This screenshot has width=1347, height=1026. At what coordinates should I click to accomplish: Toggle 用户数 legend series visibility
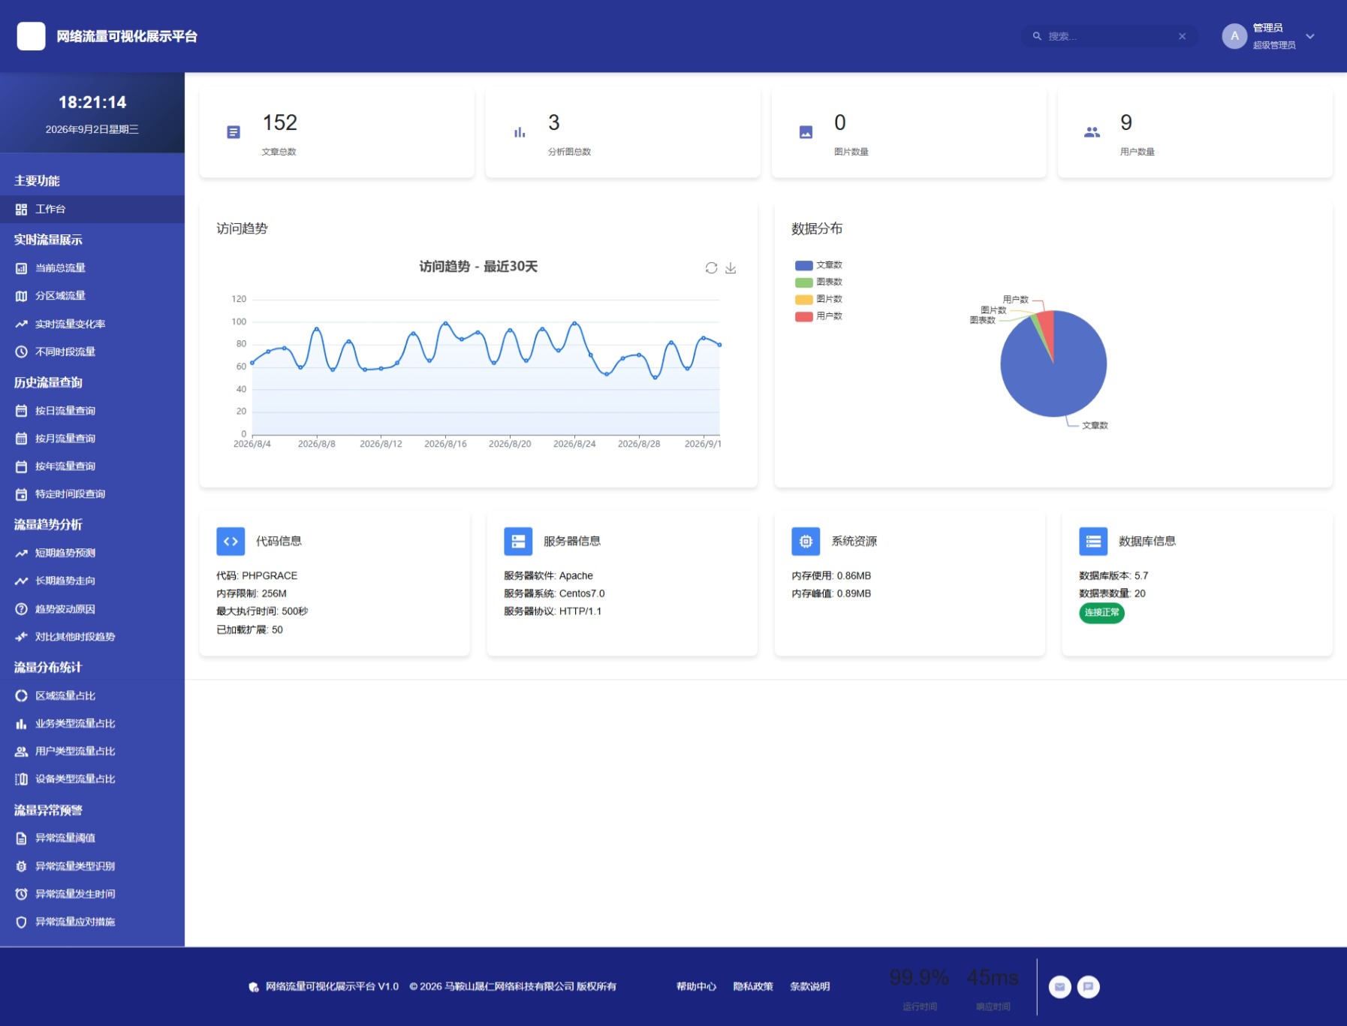tap(818, 316)
